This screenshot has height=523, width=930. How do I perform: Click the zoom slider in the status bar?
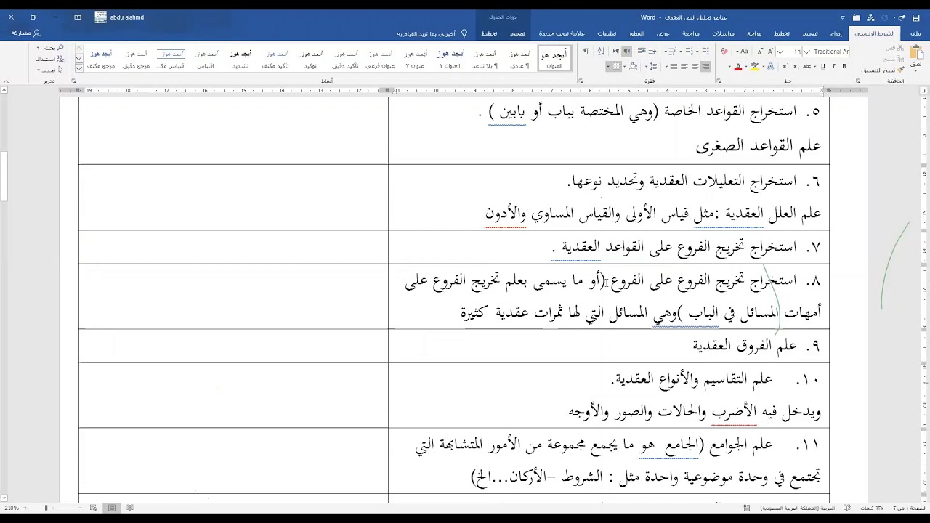tap(46, 508)
